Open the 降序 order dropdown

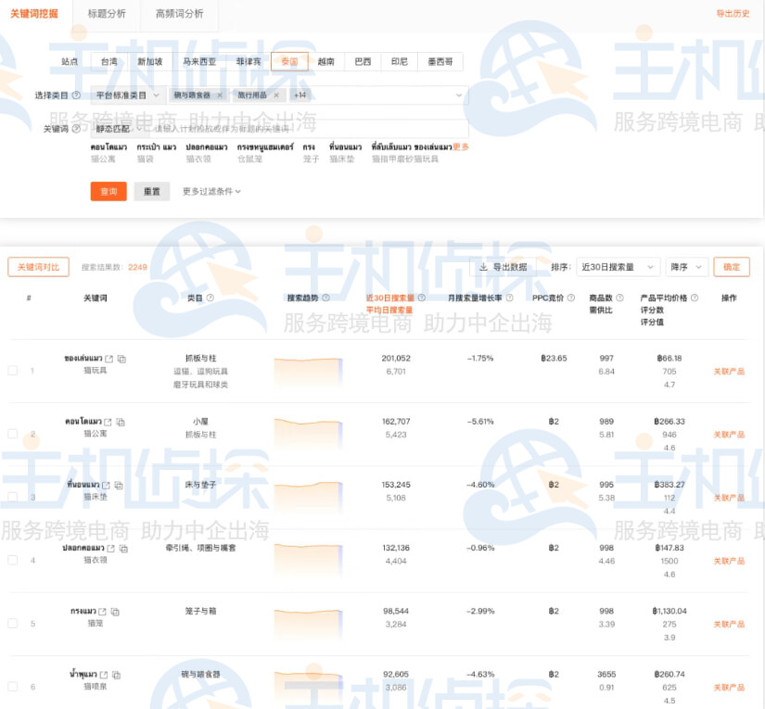pyautogui.click(x=683, y=267)
